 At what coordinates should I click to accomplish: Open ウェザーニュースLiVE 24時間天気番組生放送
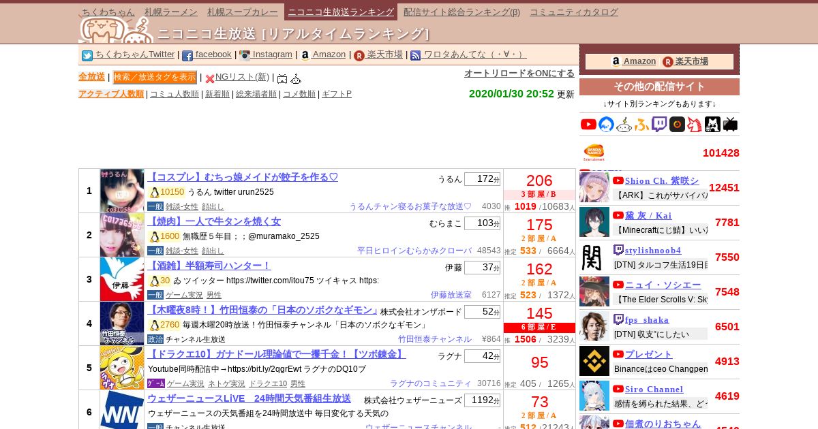tap(249, 398)
